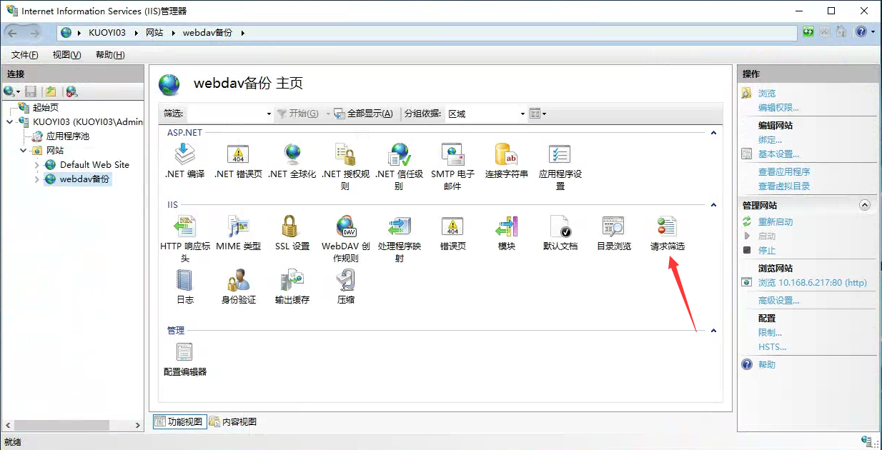Select 起始页 in the tree
This screenshot has width=882, height=450.
46,108
